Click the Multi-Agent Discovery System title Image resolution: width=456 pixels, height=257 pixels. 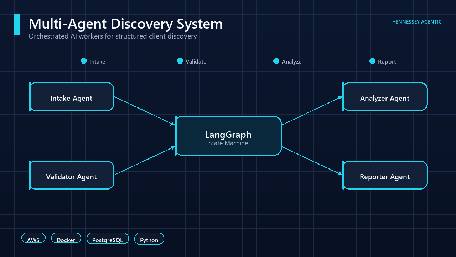(x=125, y=24)
